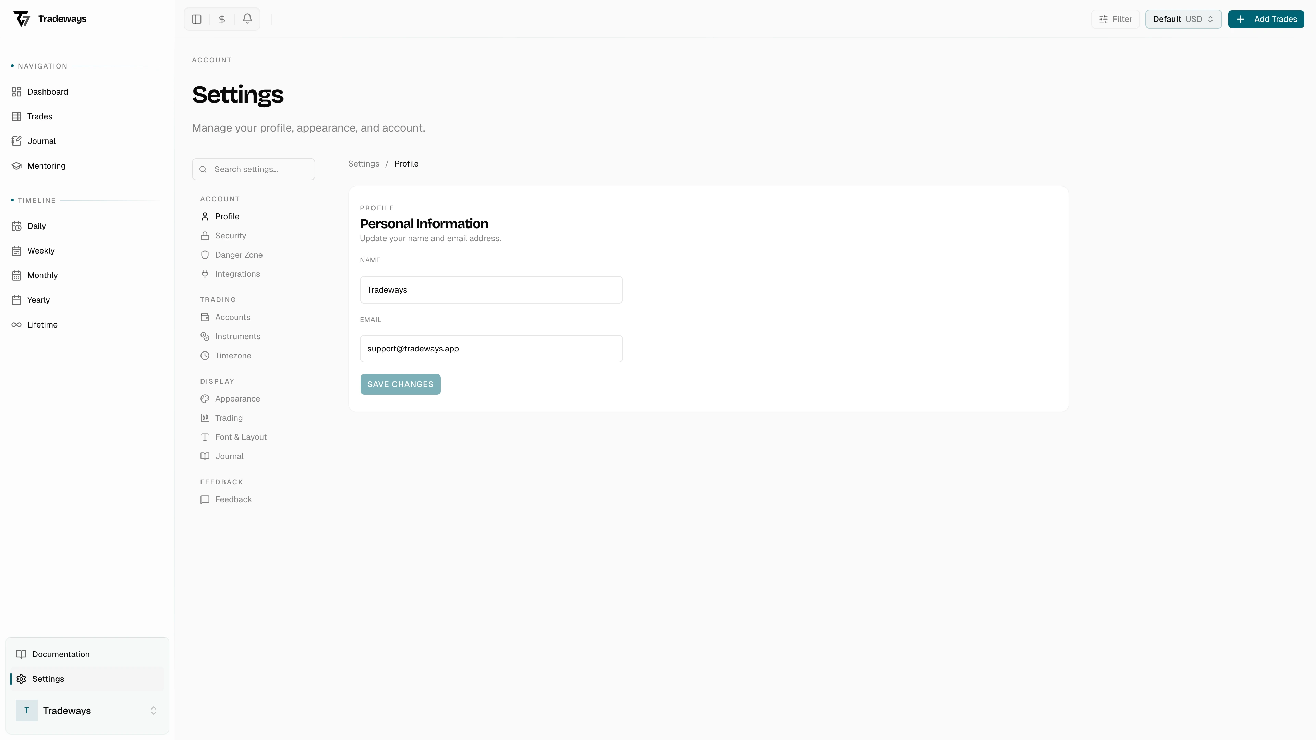Viewport: 1316px width, 740px height.
Task: Select the Dashboard icon in the sidebar
Action: [x=17, y=91]
